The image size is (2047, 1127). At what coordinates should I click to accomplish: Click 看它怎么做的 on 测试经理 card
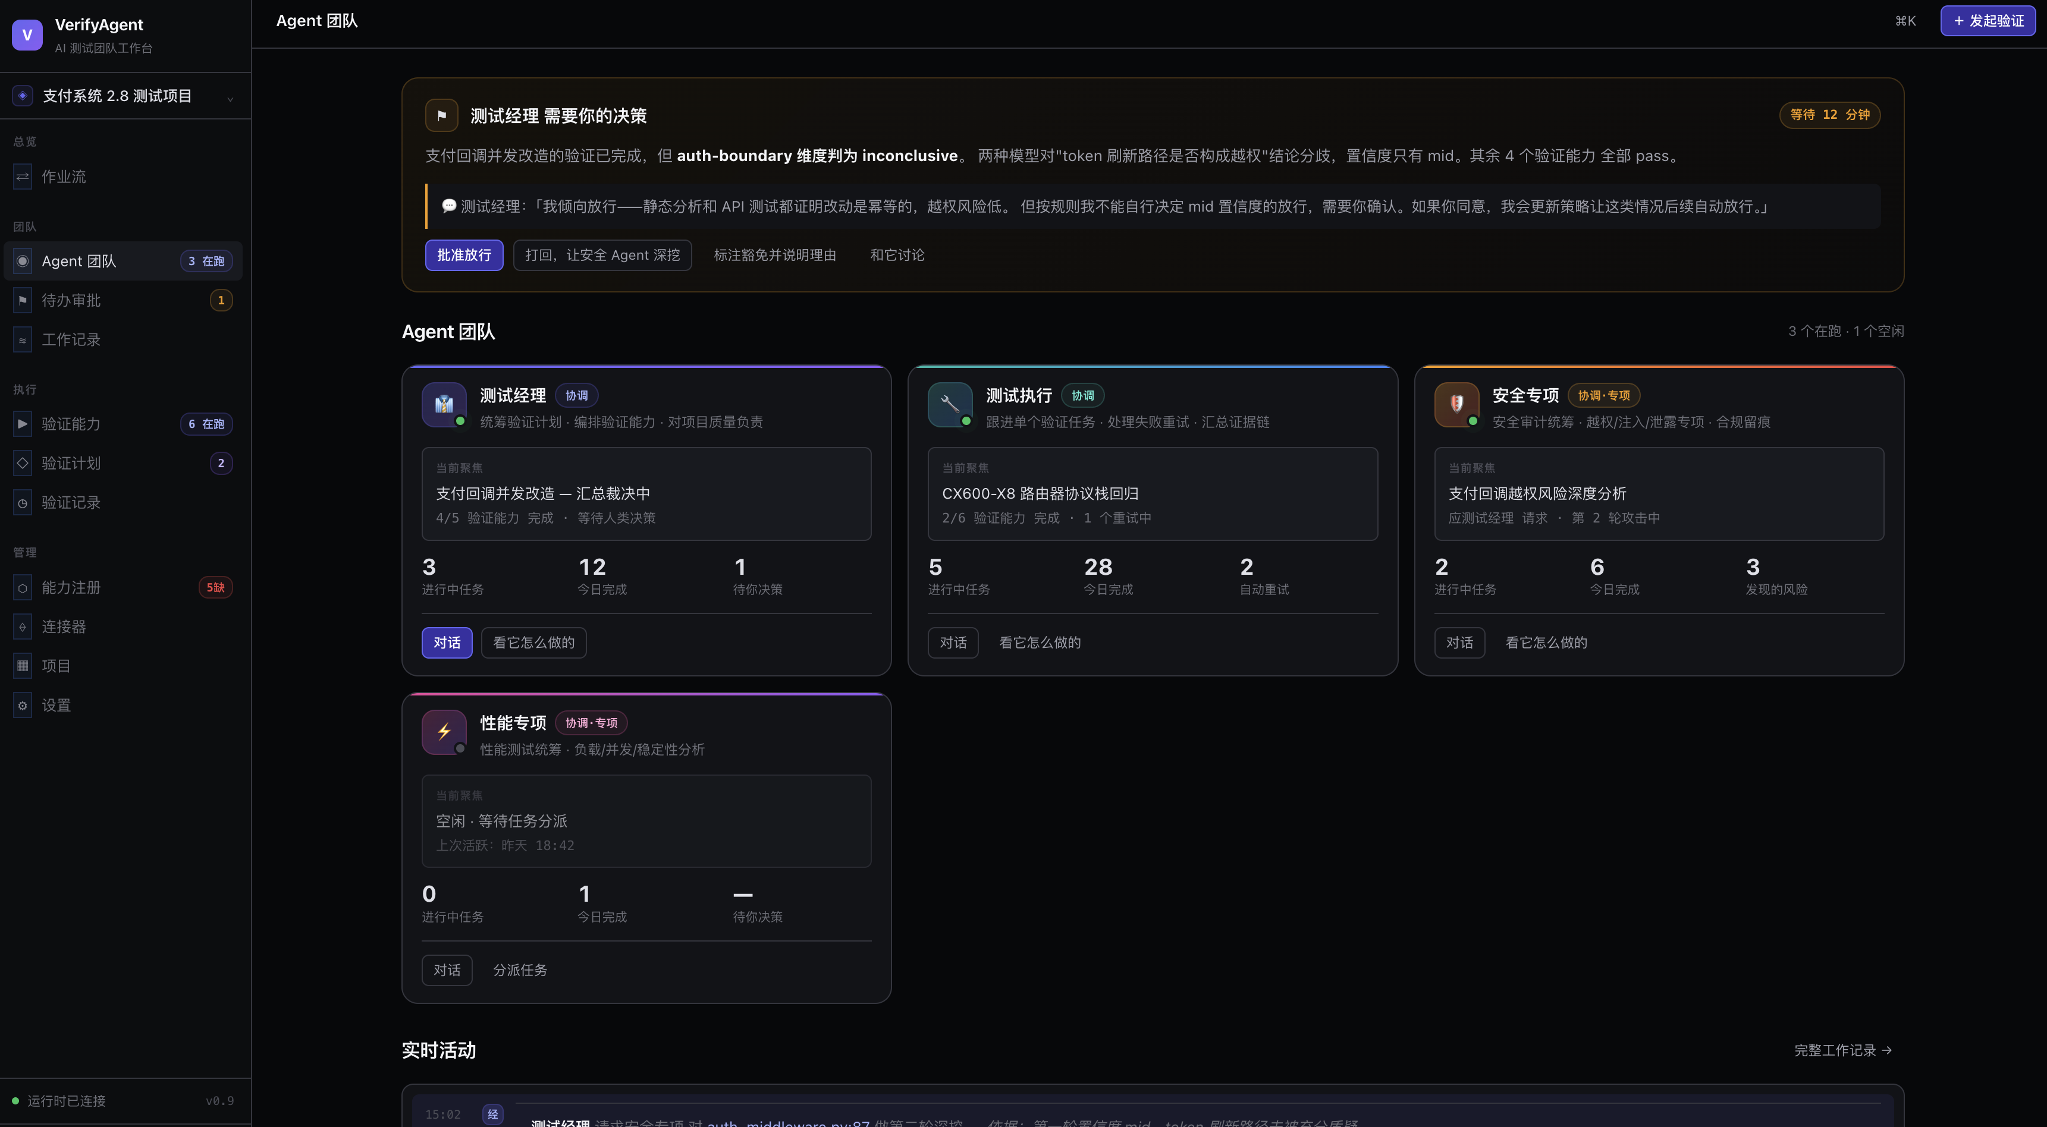534,643
